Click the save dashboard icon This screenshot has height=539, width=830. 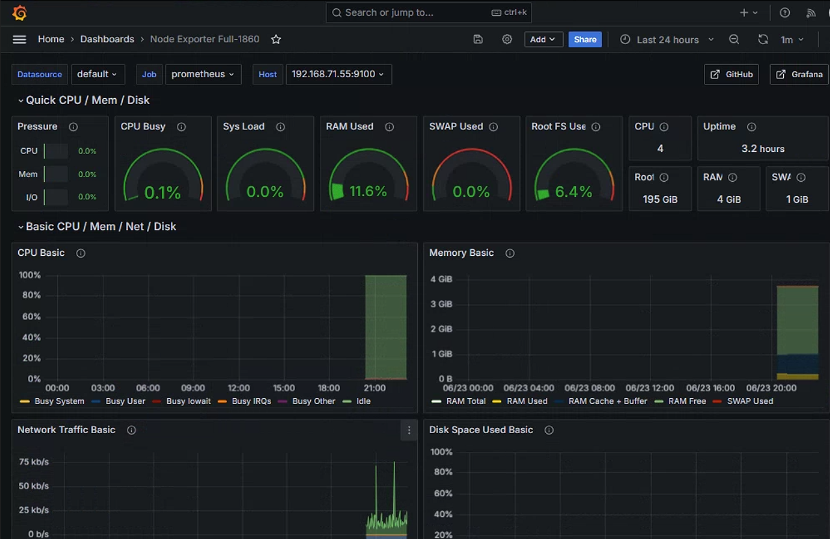[478, 40]
